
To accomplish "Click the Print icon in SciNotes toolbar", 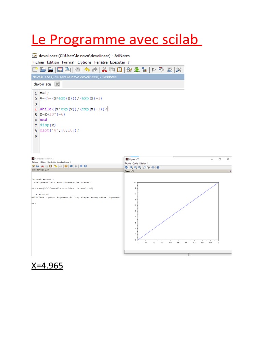I will pyautogui.click(x=78, y=70).
